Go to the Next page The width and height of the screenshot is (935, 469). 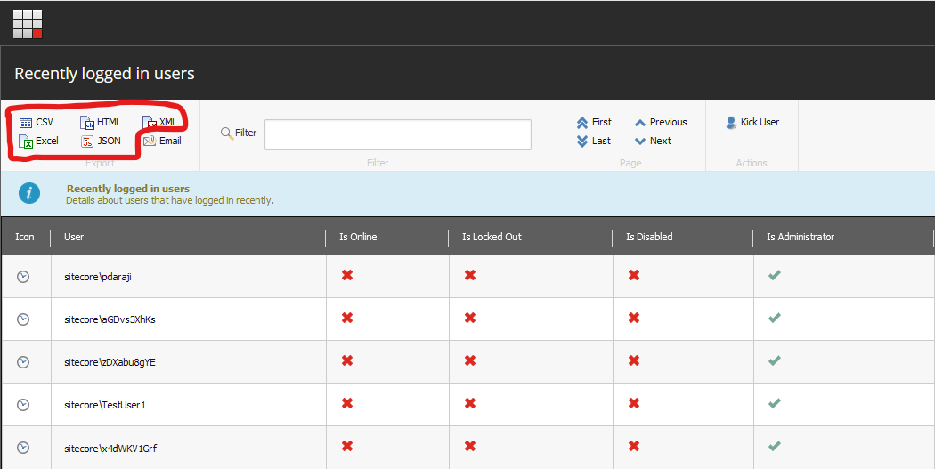[653, 141]
